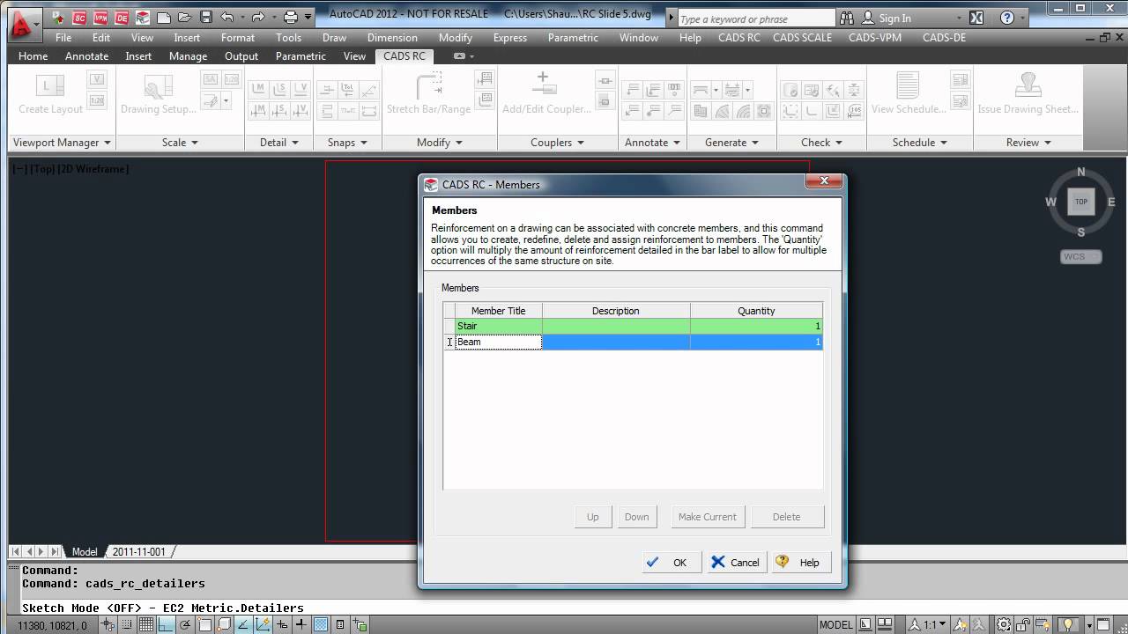Expand the Modify ribbon panel
Image resolution: width=1128 pixels, height=634 pixels.
tap(440, 143)
